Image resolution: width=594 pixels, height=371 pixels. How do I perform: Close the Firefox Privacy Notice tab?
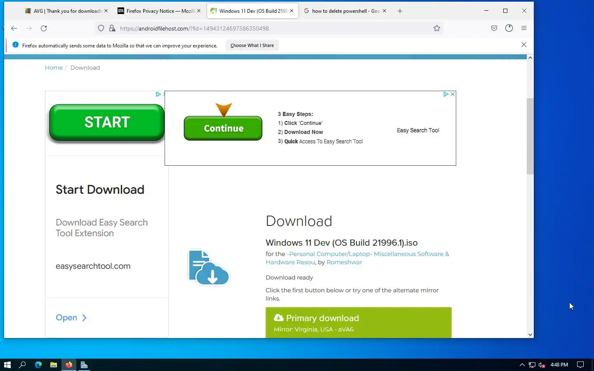(x=199, y=11)
